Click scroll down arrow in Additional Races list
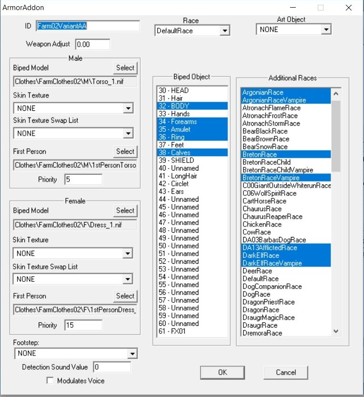 tap(336, 331)
